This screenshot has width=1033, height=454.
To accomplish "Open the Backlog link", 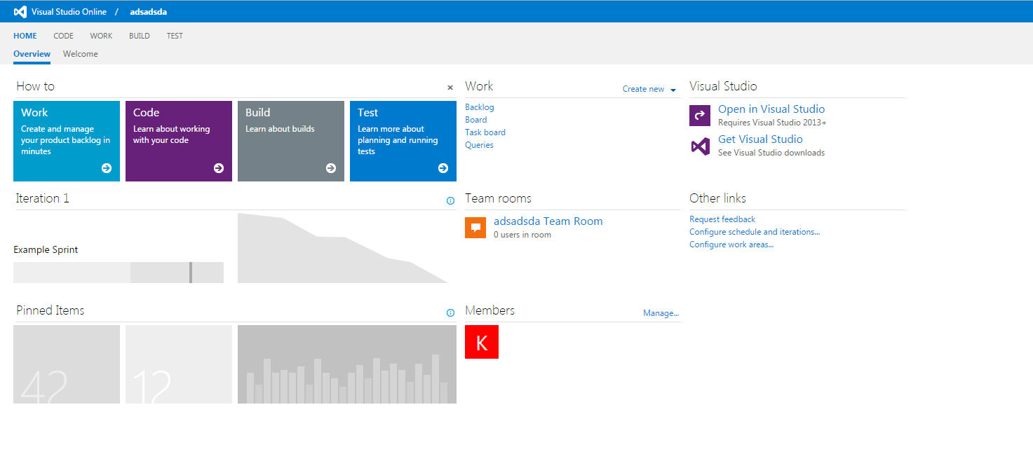I will (x=480, y=107).
